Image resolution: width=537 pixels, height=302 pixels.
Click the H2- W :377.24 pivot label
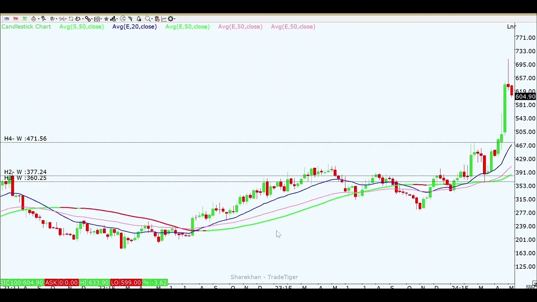26,172
